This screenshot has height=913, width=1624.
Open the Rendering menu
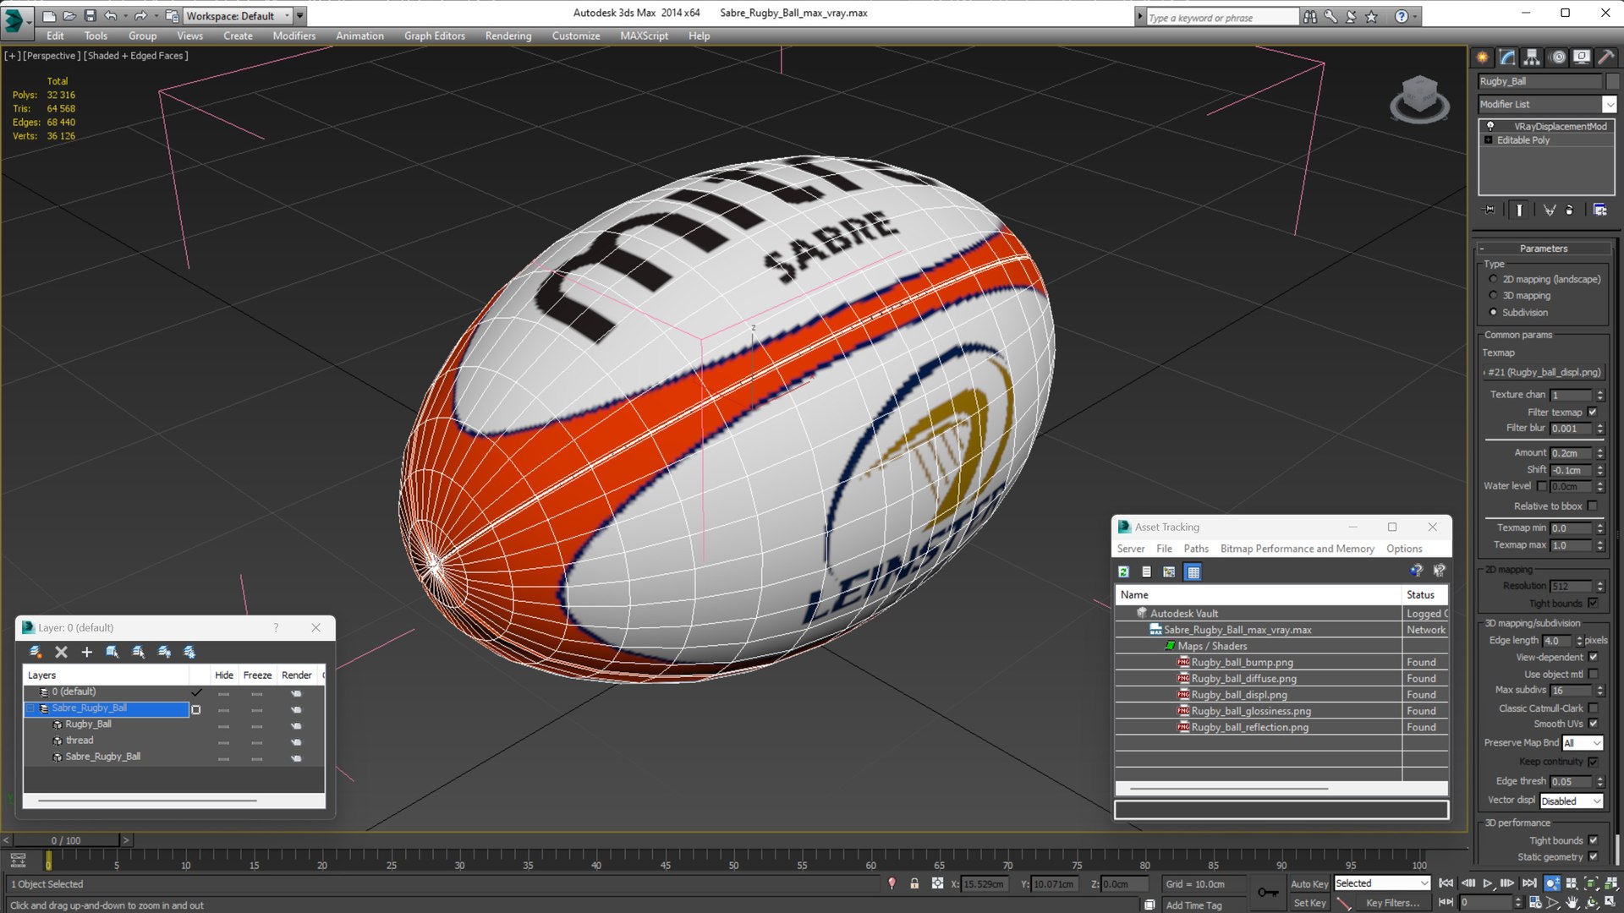(x=507, y=36)
